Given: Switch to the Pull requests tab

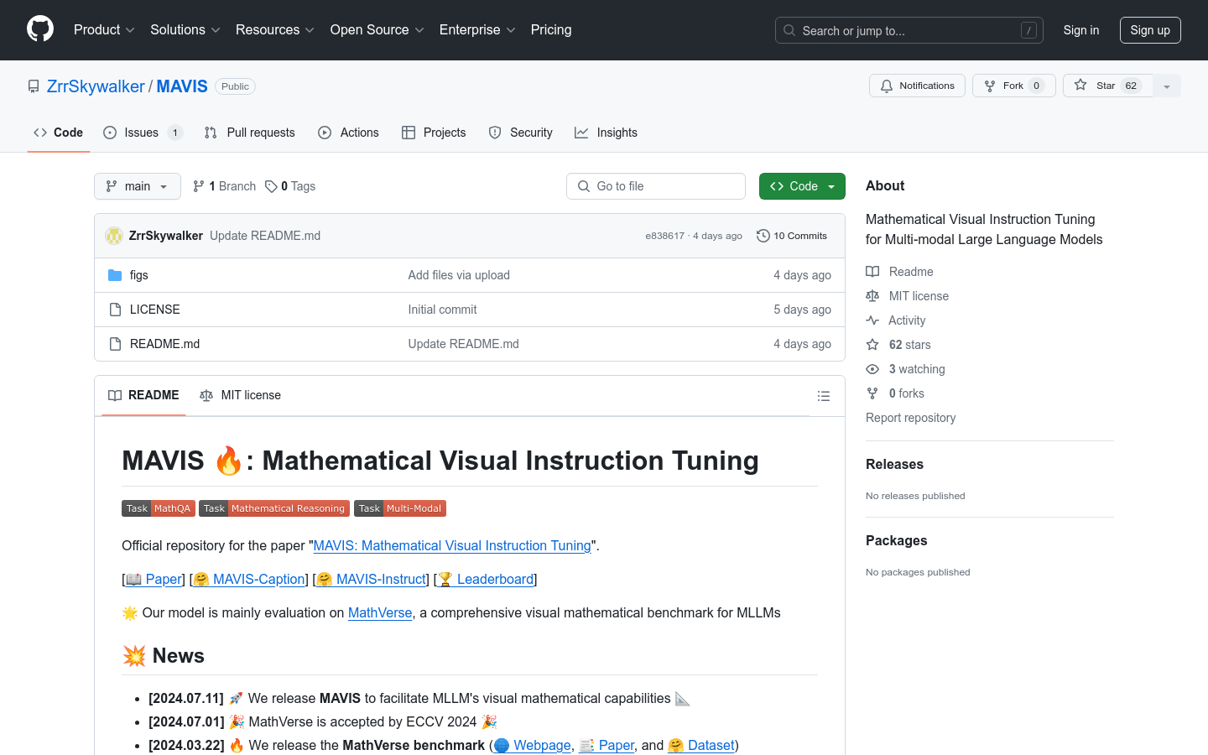Looking at the screenshot, I should [249, 133].
